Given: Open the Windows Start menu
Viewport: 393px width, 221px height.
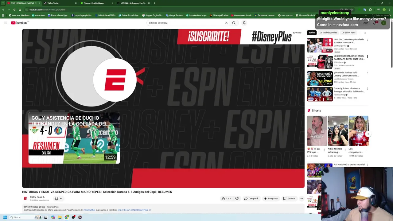Looking at the screenshot, I should pyautogui.click(x=5, y=217).
